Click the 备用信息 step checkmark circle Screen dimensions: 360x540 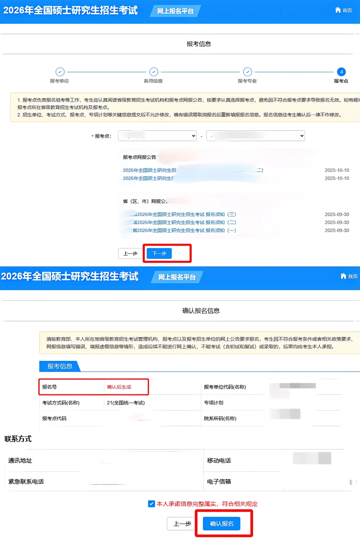[x=154, y=72]
